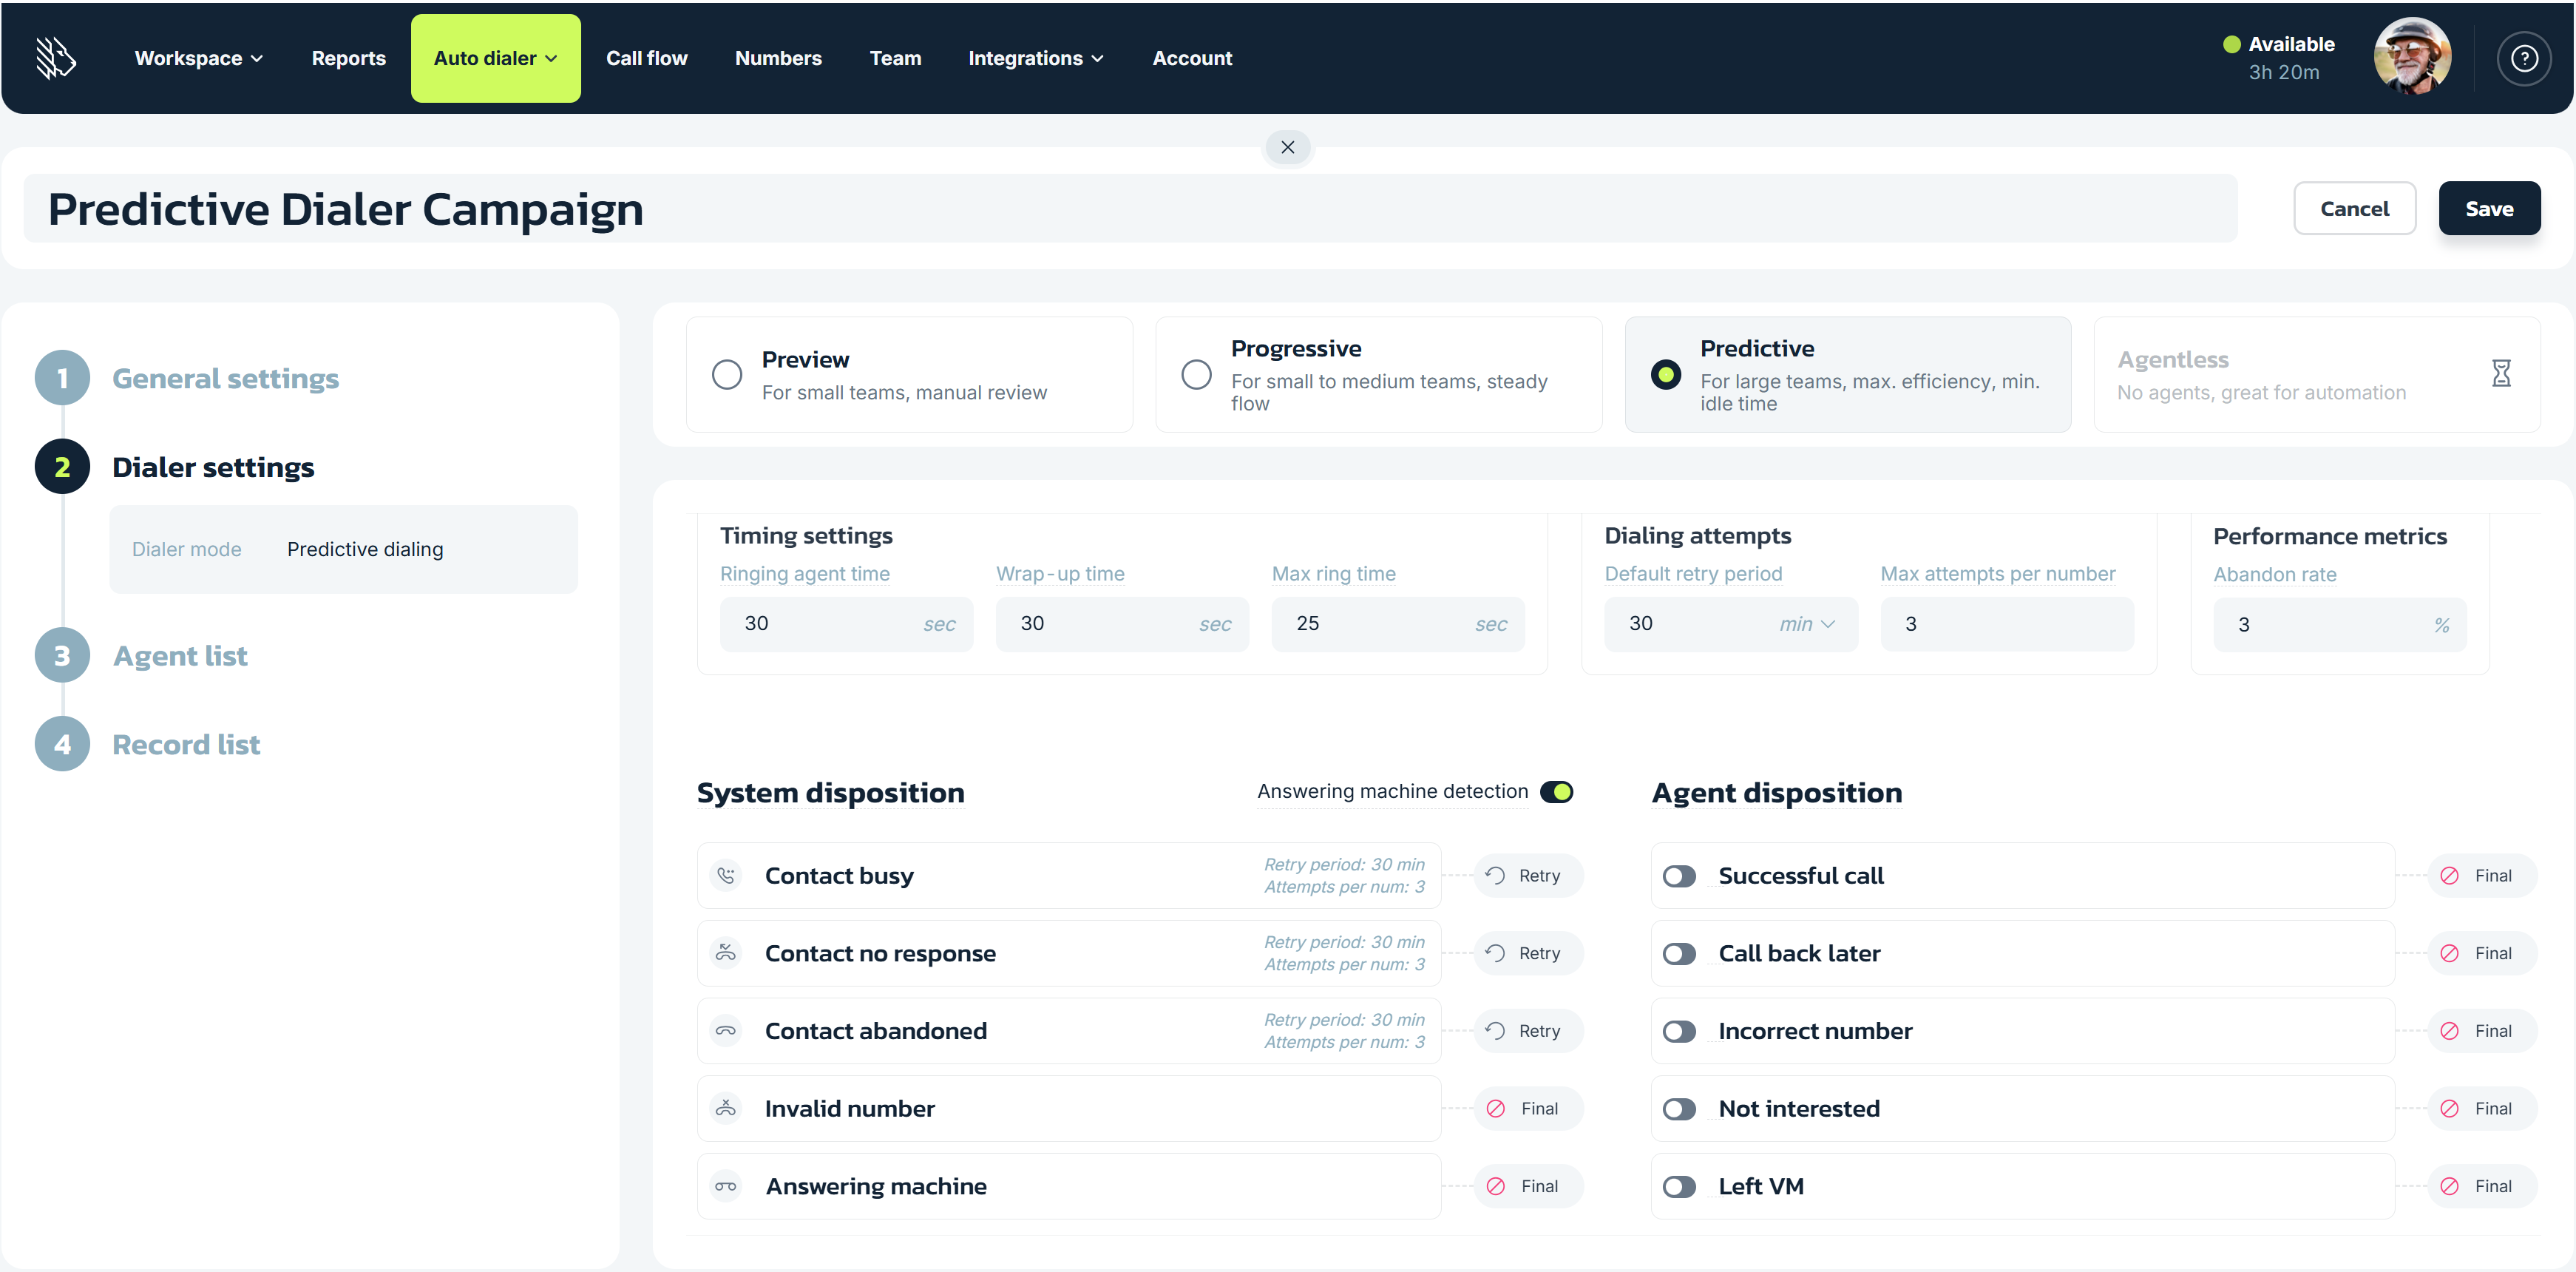Image resolution: width=2576 pixels, height=1272 pixels.
Task: Click Final badge for Successful call
Action: pos(2482,875)
